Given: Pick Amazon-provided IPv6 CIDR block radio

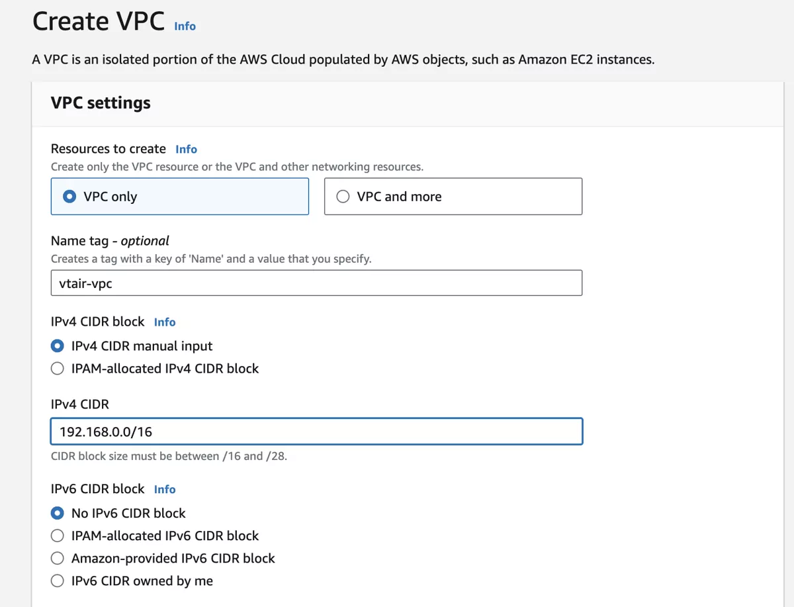Looking at the screenshot, I should [x=58, y=558].
